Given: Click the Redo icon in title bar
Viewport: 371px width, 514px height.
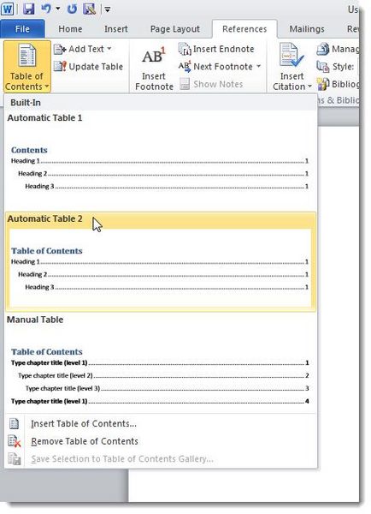Looking at the screenshot, I should (72, 9).
